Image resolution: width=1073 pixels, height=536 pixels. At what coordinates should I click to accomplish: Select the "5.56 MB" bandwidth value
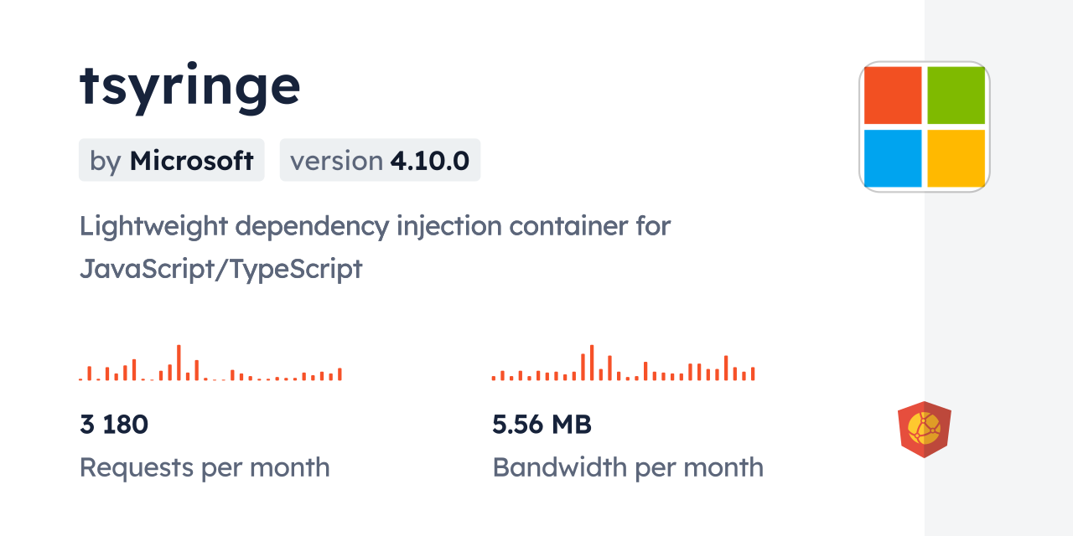click(x=542, y=425)
